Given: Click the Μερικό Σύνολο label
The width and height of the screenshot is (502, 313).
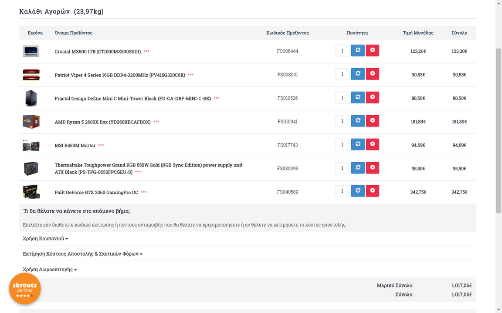Looking at the screenshot, I should click(x=395, y=286).
